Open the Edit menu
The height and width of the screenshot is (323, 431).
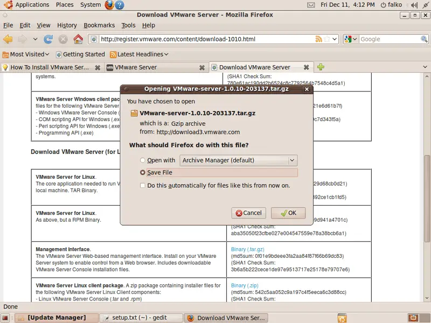[25, 25]
